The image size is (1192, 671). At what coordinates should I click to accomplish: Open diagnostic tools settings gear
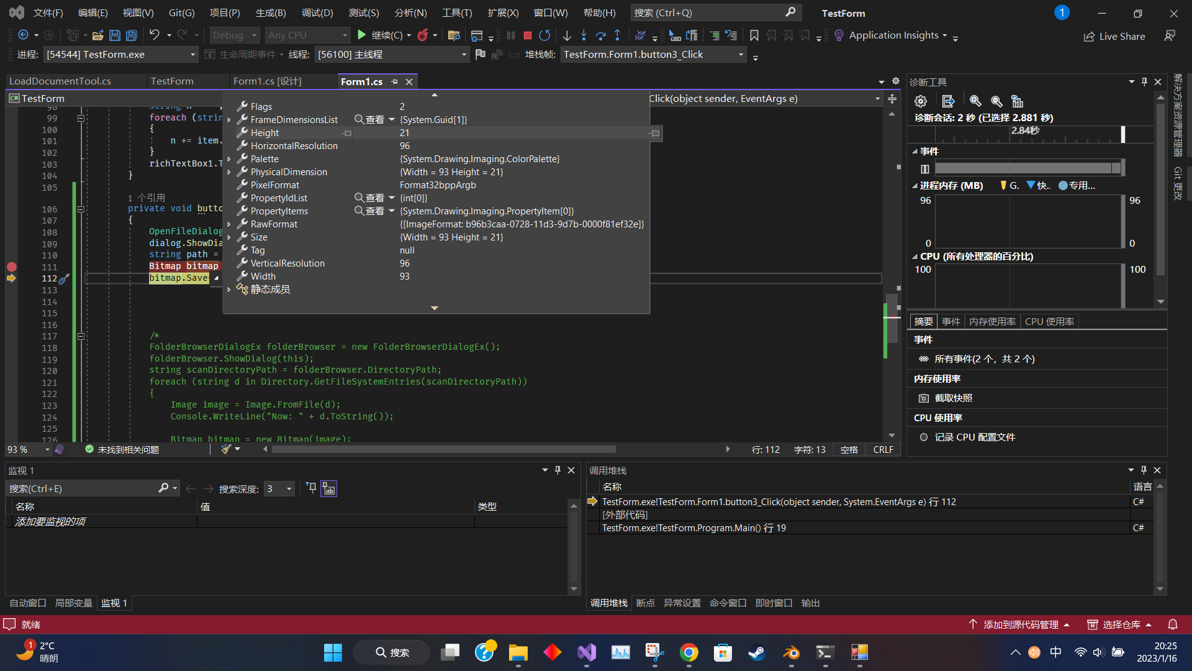pos(921,101)
